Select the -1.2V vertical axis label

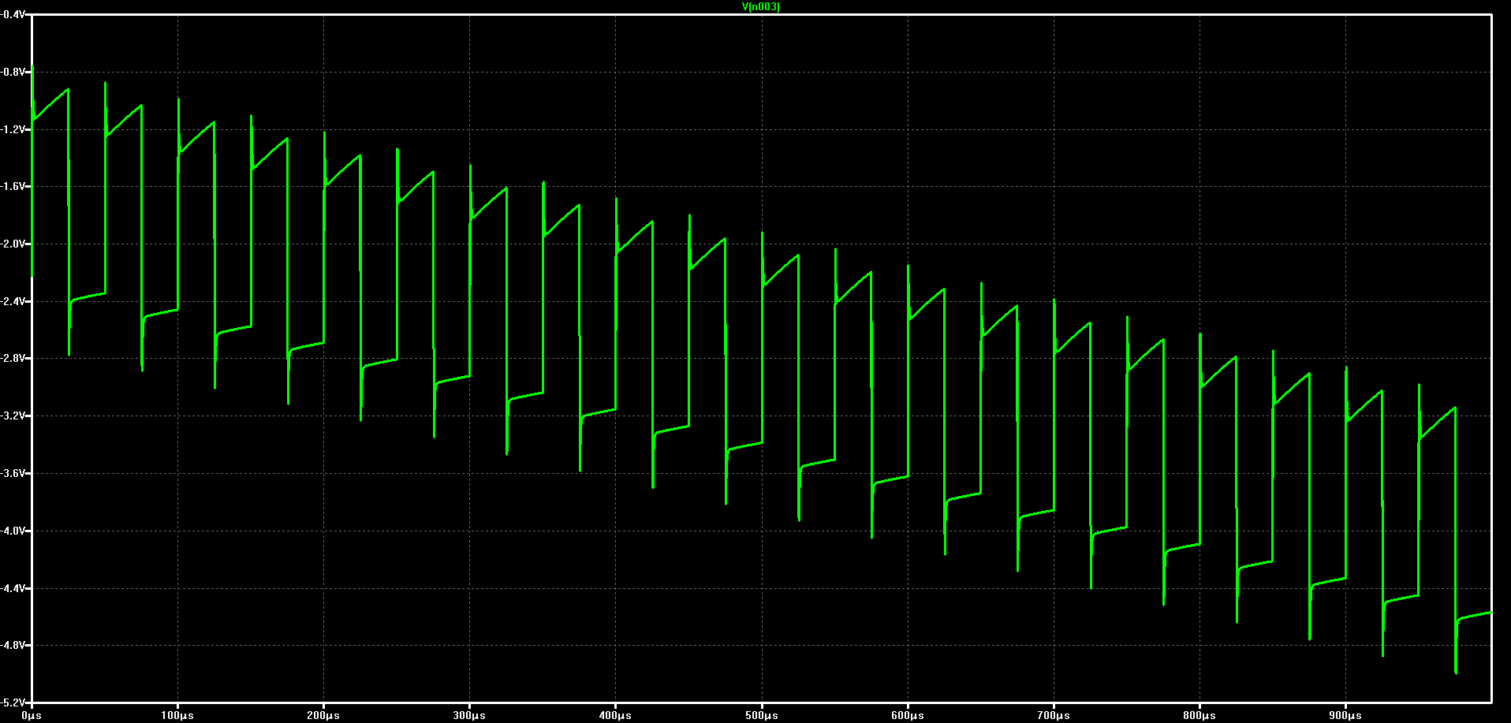point(13,129)
